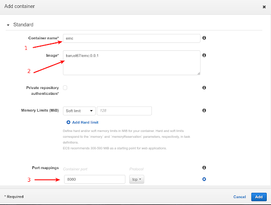This screenshot has width=271, height=205.
Task: Collapse the Standard section
Action: click(8, 25)
